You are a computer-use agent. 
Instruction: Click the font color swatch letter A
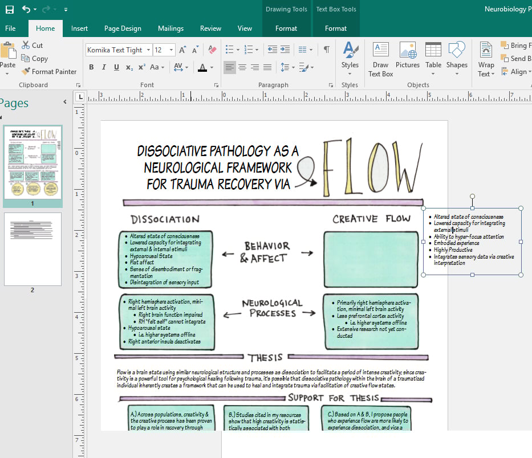[x=202, y=67]
